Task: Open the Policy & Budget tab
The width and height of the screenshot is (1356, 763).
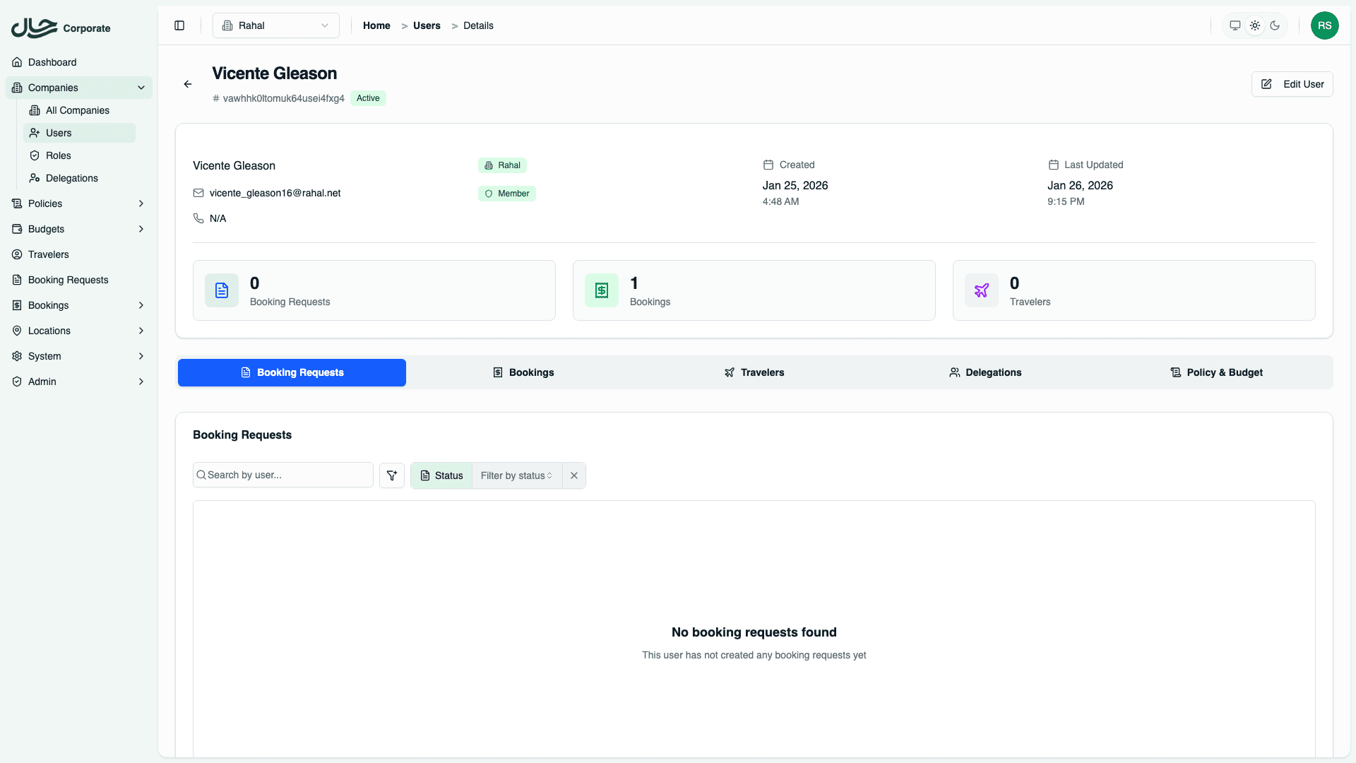Action: pyautogui.click(x=1216, y=372)
